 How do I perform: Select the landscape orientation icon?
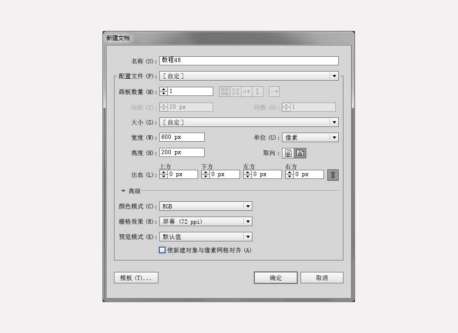300,153
